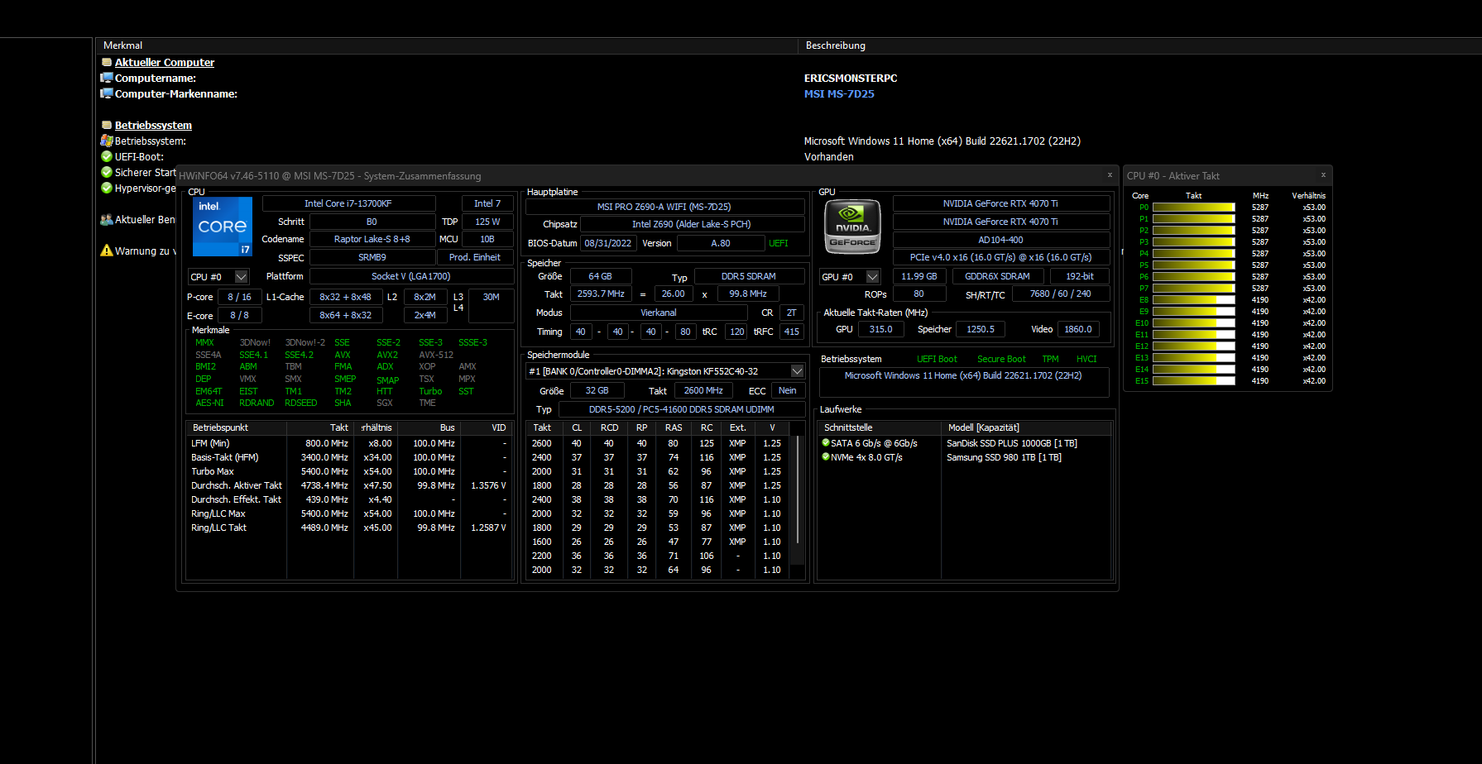
Task: Click the P0 core clock bar
Action: (x=1193, y=208)
